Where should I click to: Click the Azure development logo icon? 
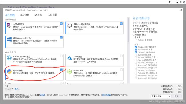point(70,58)
